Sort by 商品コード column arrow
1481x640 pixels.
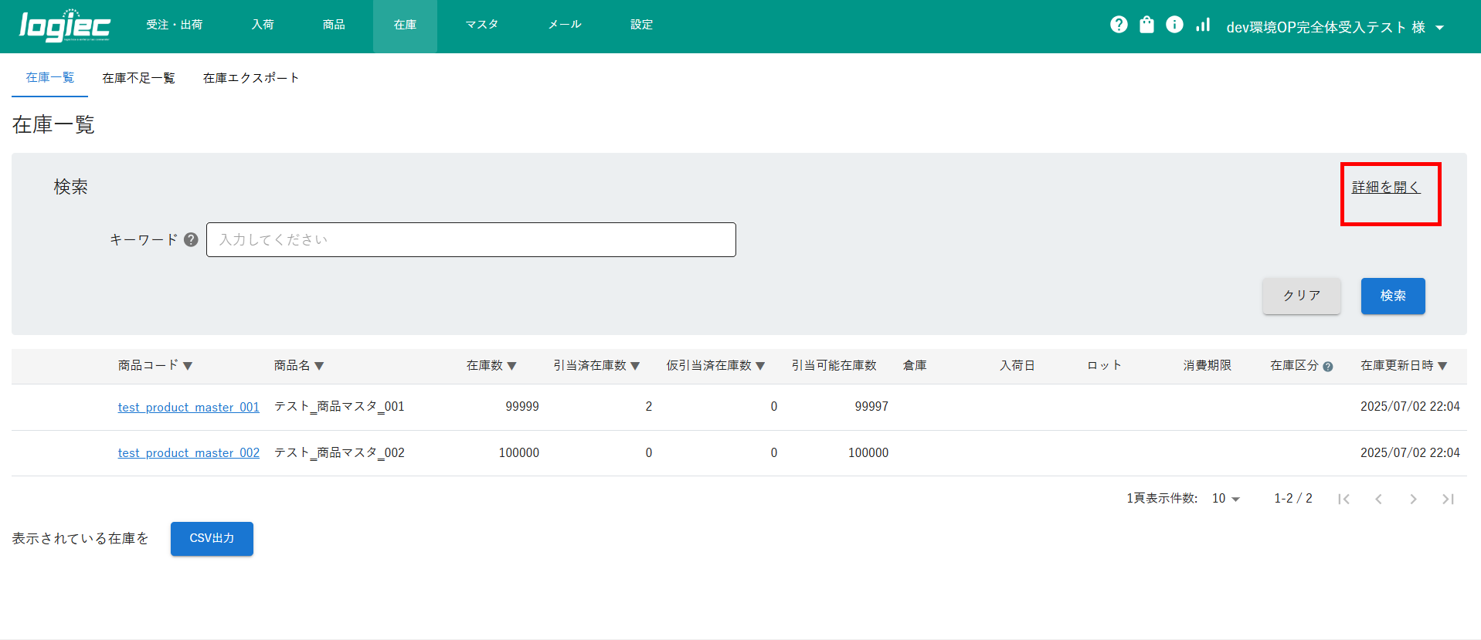coord(188,366)
